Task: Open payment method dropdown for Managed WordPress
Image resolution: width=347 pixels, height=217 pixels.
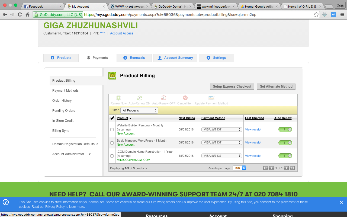Action: tap(221, 142)
